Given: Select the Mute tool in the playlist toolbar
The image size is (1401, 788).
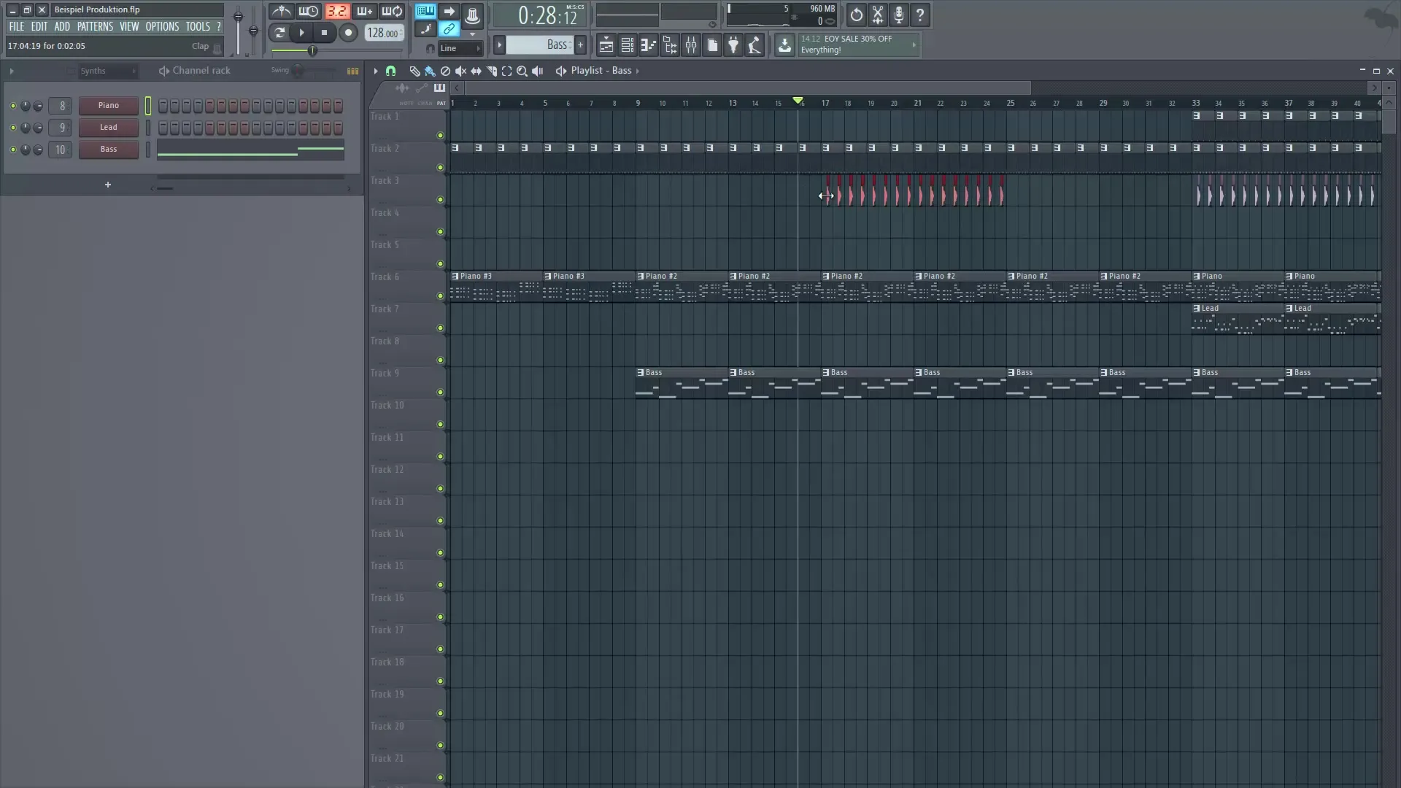Looking at the screenshot, I should click(x=460, y=71).
